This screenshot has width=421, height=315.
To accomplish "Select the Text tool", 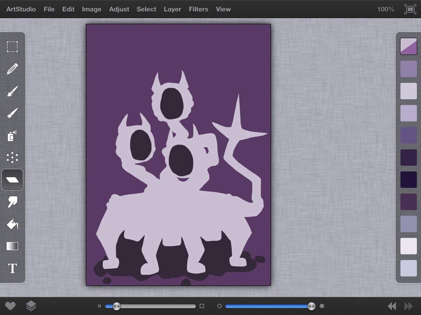I will click(12, 268).
